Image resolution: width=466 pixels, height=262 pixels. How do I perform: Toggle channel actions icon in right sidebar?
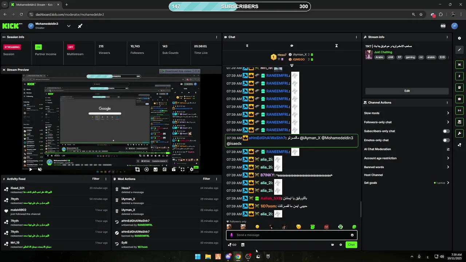point(459,122)
